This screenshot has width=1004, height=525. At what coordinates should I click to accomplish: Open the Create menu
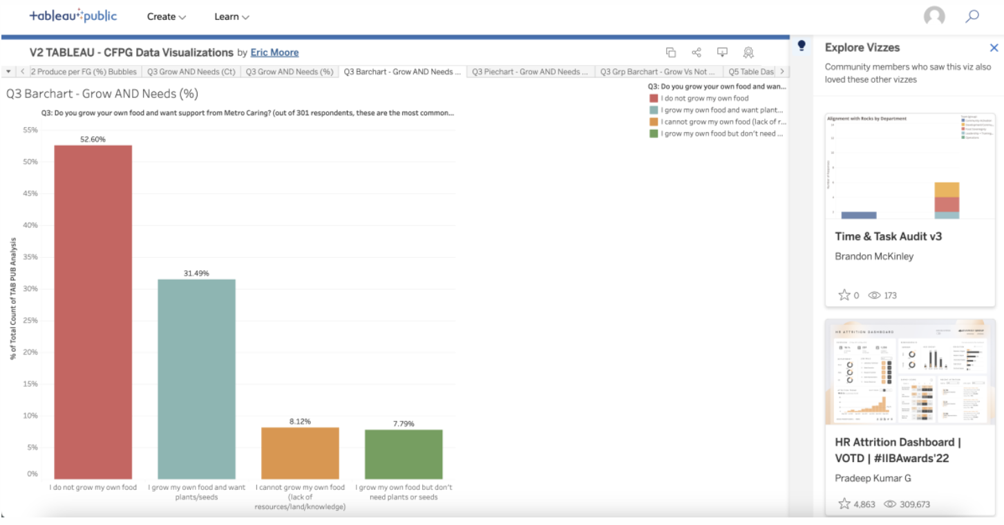point(166,17)
